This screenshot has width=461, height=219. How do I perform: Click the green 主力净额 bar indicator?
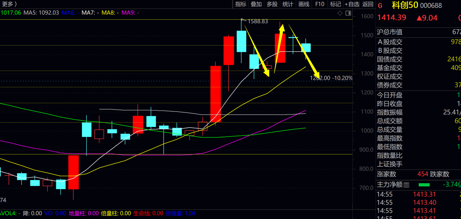(424, 185)
